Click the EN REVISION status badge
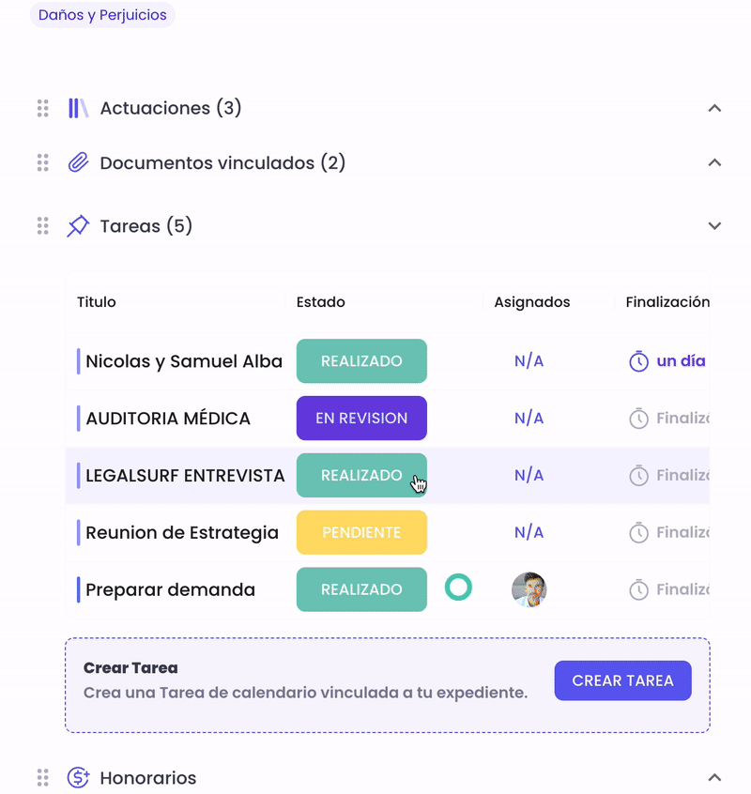The width and height of the screenshot is (751, 794). tap(361, 418)
